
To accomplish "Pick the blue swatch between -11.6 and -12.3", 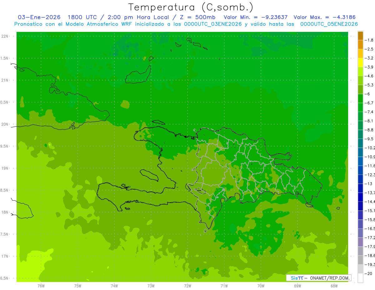I will pos(360,170).
